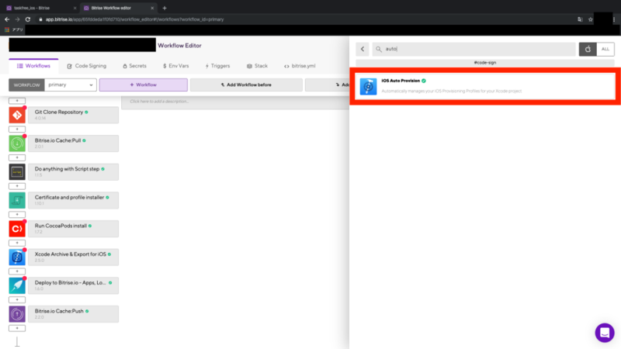Click the Script step icon
The width and height of the screenshot is (621, 349).
pyautogui.click(x=17, y=172)
